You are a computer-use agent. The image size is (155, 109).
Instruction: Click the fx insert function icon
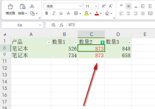pyautogui.click(x=61, y=25)
